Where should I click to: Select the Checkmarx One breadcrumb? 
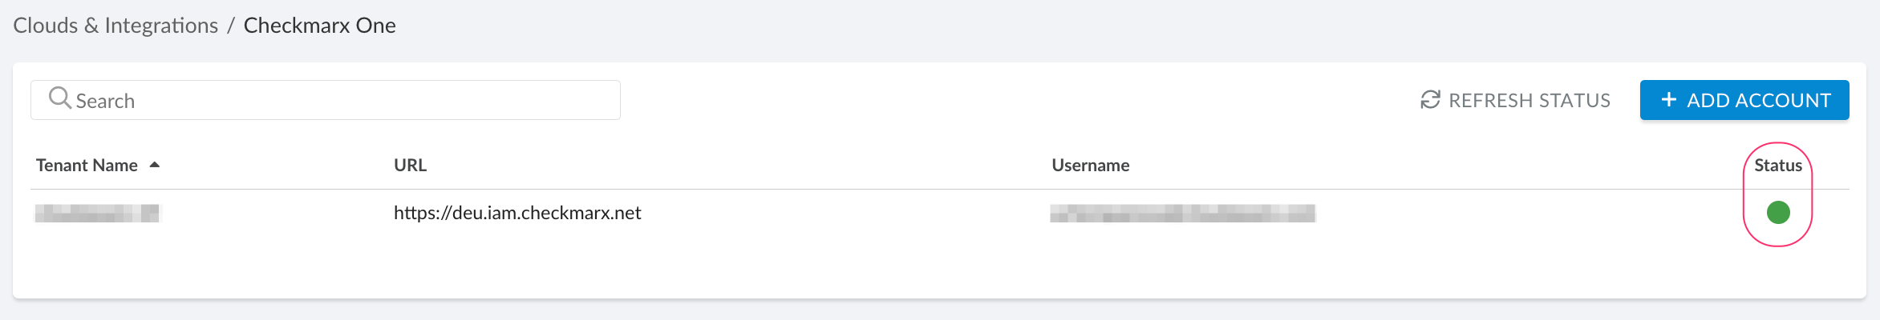coord(319,26)
